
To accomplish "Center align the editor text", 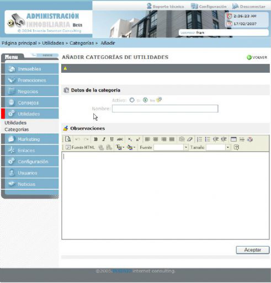I will click(156, 139).
